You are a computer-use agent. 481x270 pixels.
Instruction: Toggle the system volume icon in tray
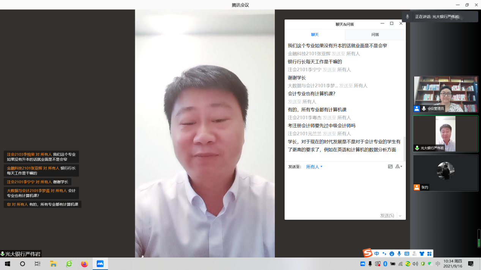415,264
